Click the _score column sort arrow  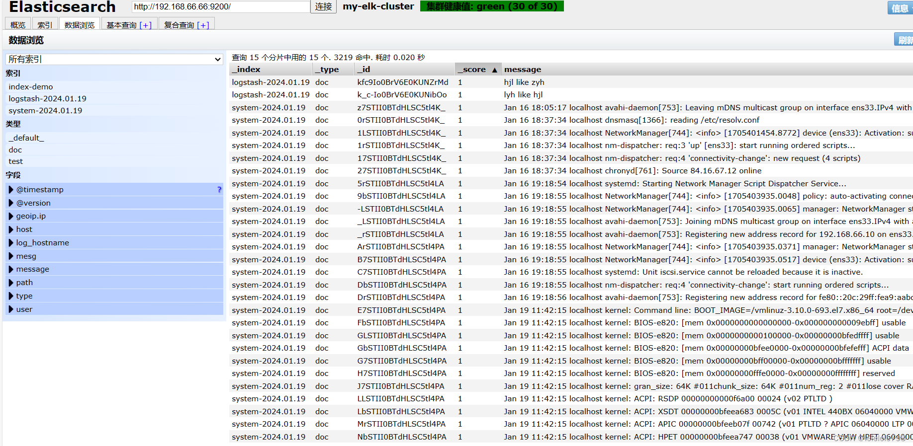(x=494, y=70)
